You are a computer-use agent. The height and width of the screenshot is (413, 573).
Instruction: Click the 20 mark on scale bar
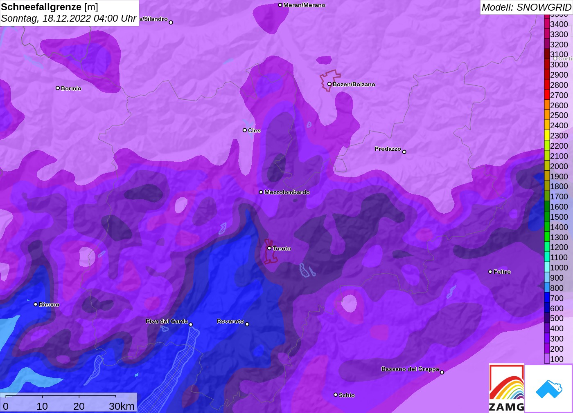(x=79, y=406)
